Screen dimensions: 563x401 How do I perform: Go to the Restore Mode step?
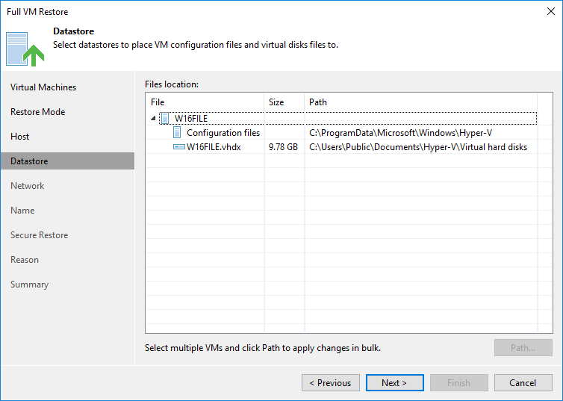[37, 112]
